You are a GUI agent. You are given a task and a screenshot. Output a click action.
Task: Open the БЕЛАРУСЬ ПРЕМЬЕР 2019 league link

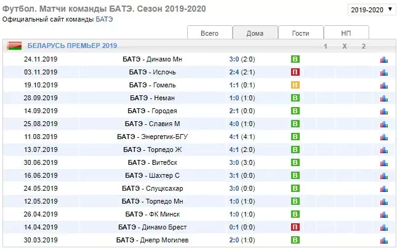(x=72, y=46)
